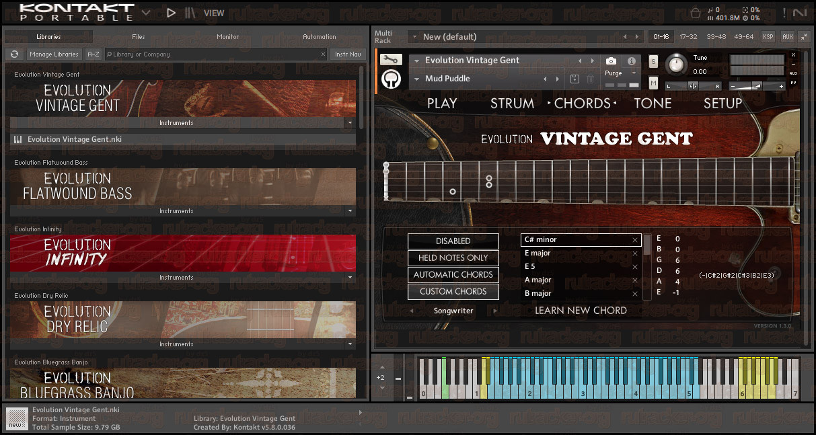This screenshot has height=435, width=816.
Task: Expand Evolution Infinity Instruments dropdown
Action: tap(349, 278)
